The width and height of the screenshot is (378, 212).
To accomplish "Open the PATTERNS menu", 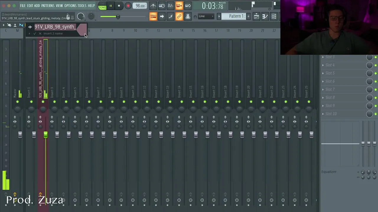I will [x=48, y=6].
